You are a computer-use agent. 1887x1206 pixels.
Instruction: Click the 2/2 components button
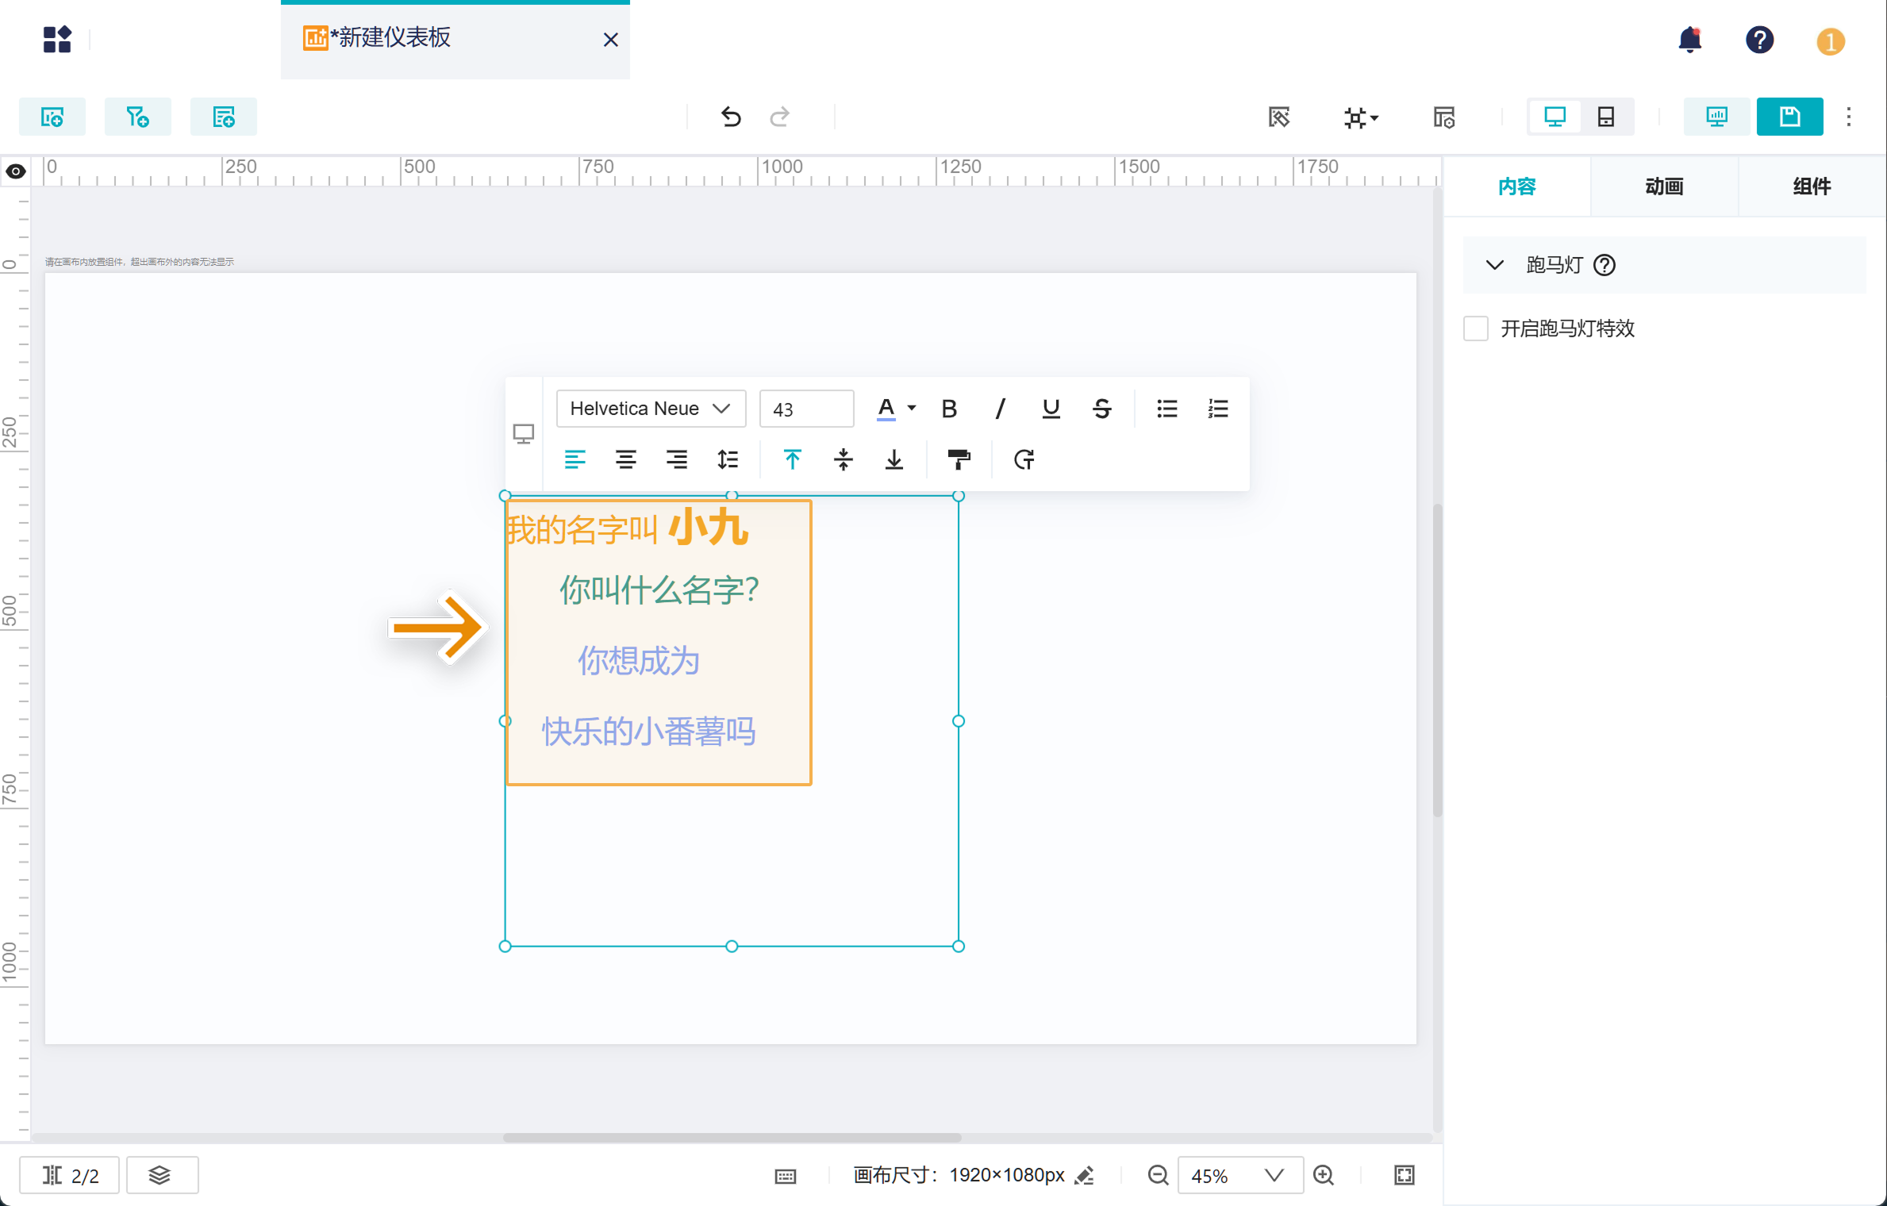point(71,1175)
